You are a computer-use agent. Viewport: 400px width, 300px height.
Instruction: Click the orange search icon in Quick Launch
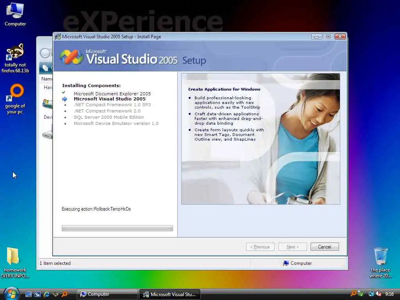click(64, 294)
